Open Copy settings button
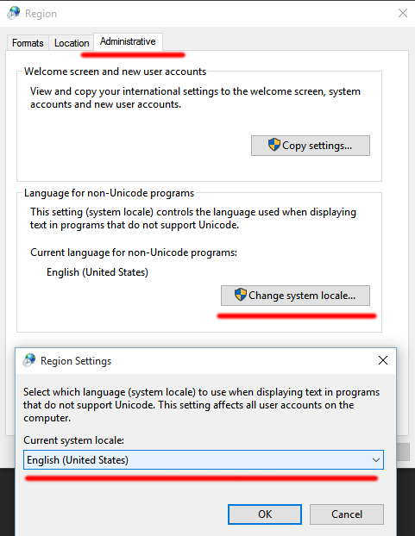415x536 pixels. [x=311, y=146]
